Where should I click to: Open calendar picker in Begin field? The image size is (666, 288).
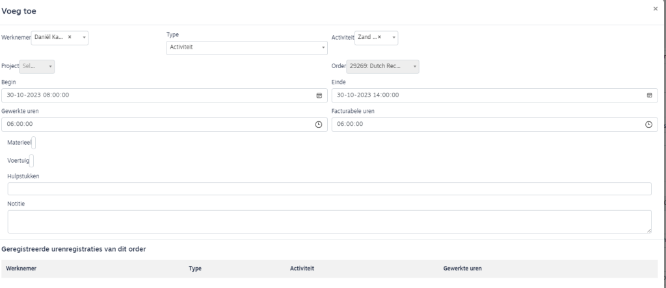[319, 95]
